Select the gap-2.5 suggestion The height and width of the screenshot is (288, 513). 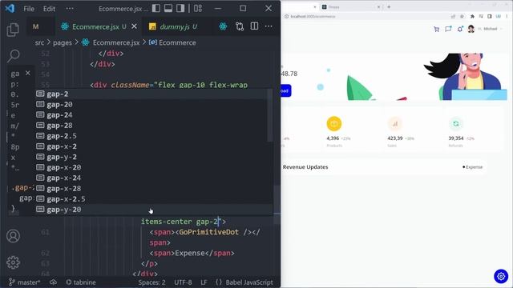pyautogui.click(x=151, y=136)
